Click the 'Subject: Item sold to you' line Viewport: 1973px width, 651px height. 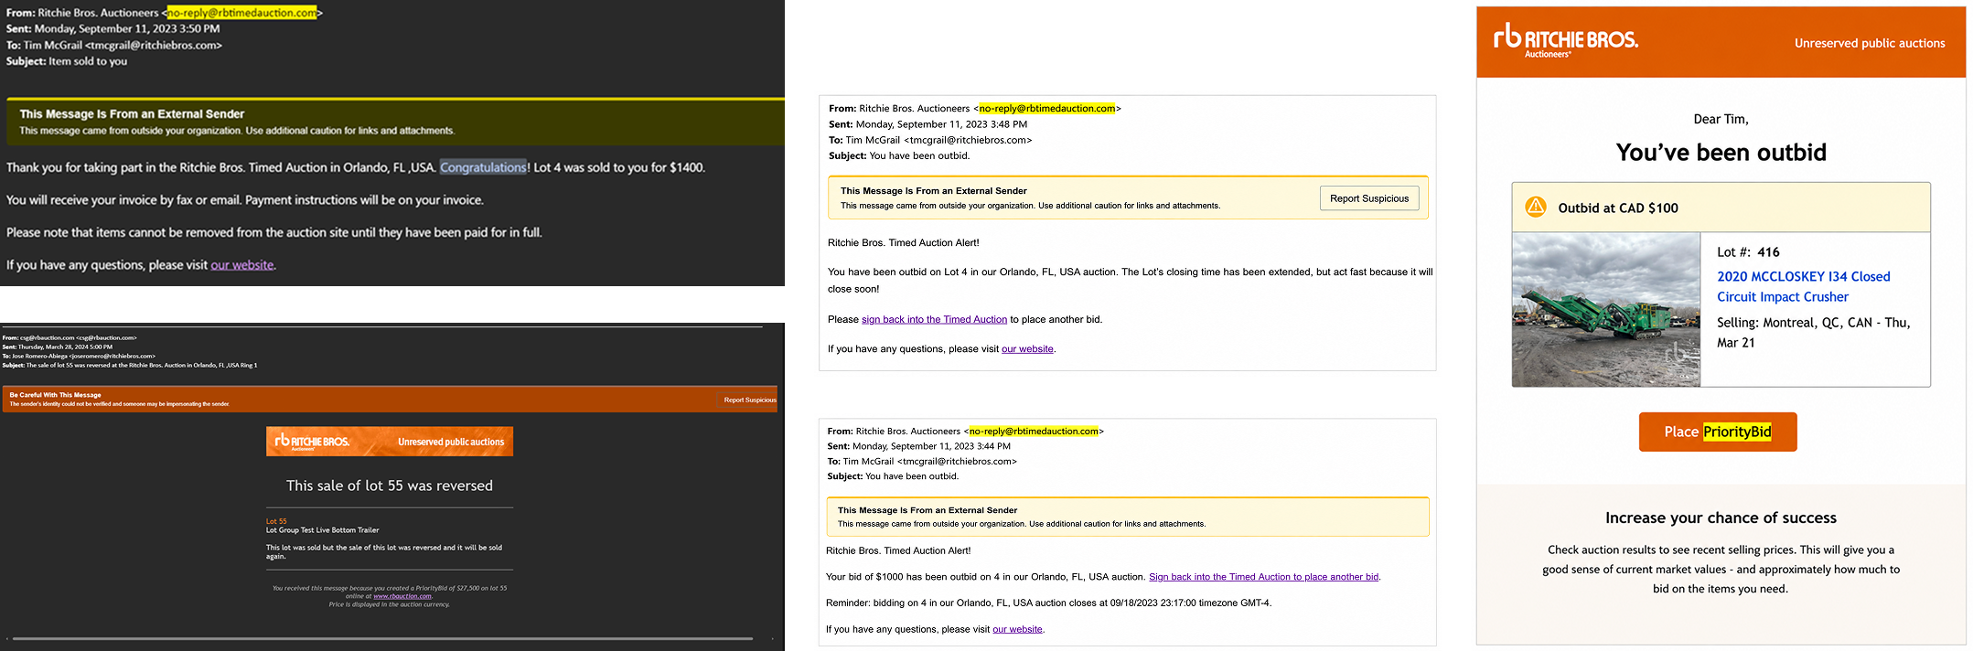pyautogui.click(x=67, y=61)
